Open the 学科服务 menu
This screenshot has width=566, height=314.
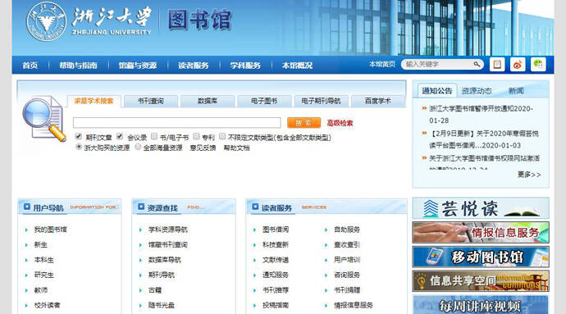245,66
